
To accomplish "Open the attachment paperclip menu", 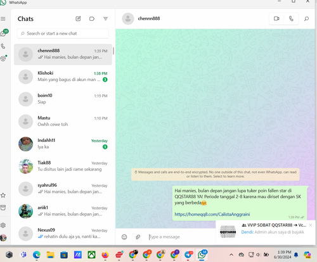I will point(138,237).
